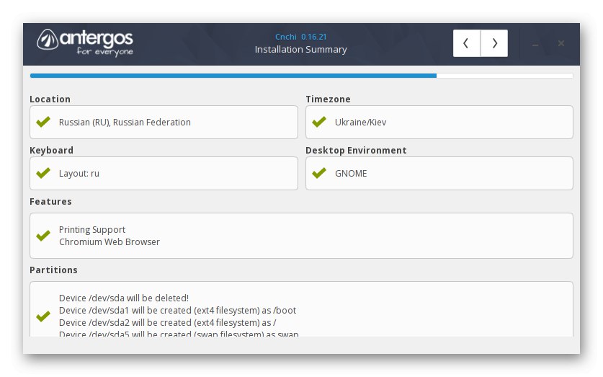603x377 pixels.
Task: Click the /dev/sda will be deleted line
Action: pos(124,298)
